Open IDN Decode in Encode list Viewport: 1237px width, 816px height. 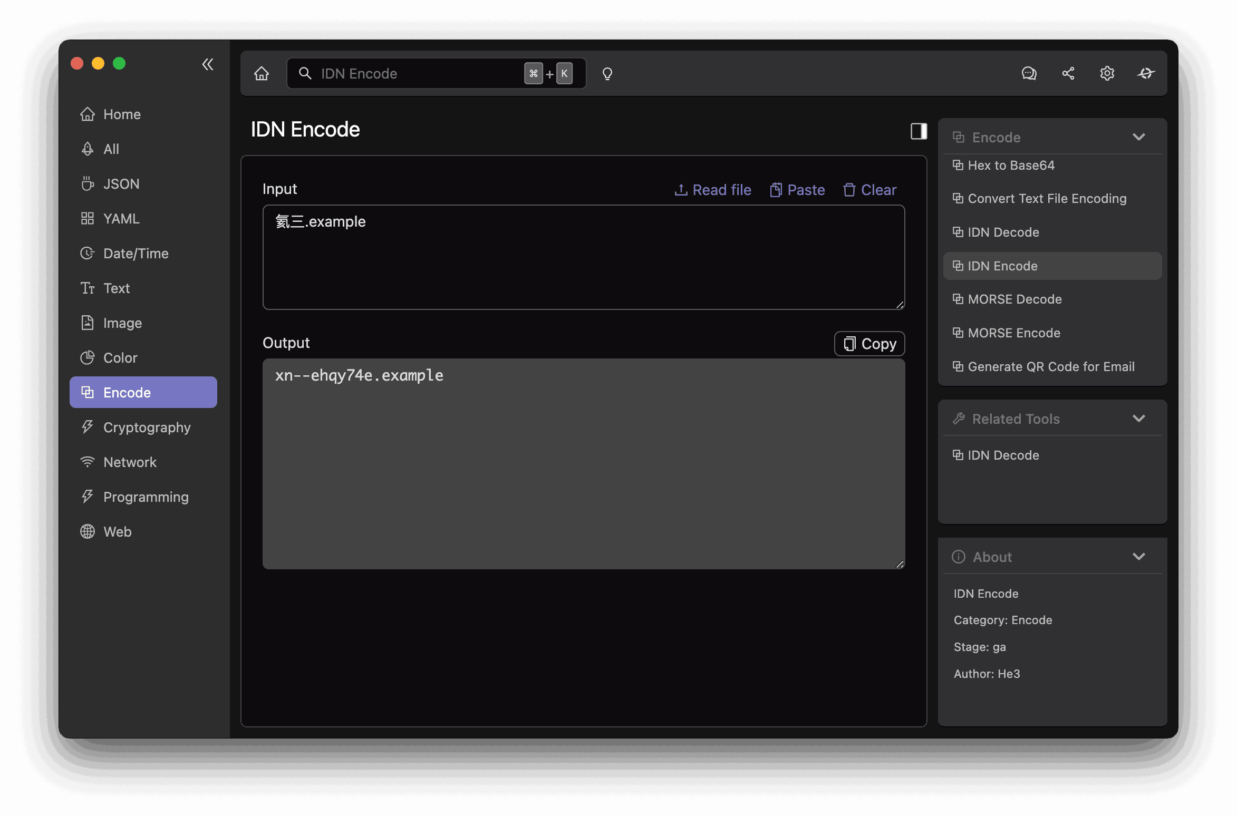(x=1052, y=232)
